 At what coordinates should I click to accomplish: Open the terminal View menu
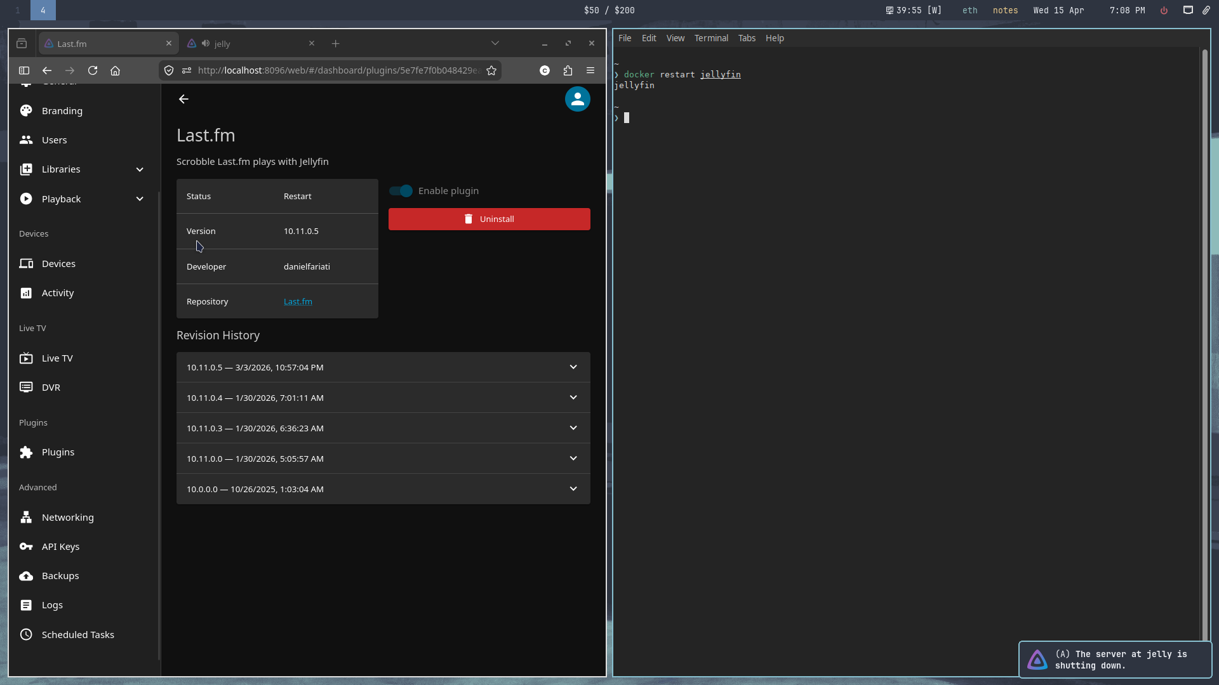click(x=676, y=38)
